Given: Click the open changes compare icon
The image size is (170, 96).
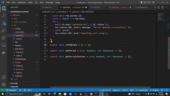Looking at the screenshot, I should pyautogui.click(x=159, y=7).
